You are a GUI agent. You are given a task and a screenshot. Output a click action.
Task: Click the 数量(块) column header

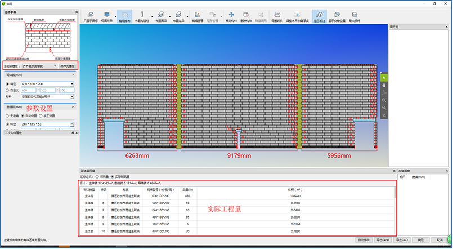tap(187, 190)
